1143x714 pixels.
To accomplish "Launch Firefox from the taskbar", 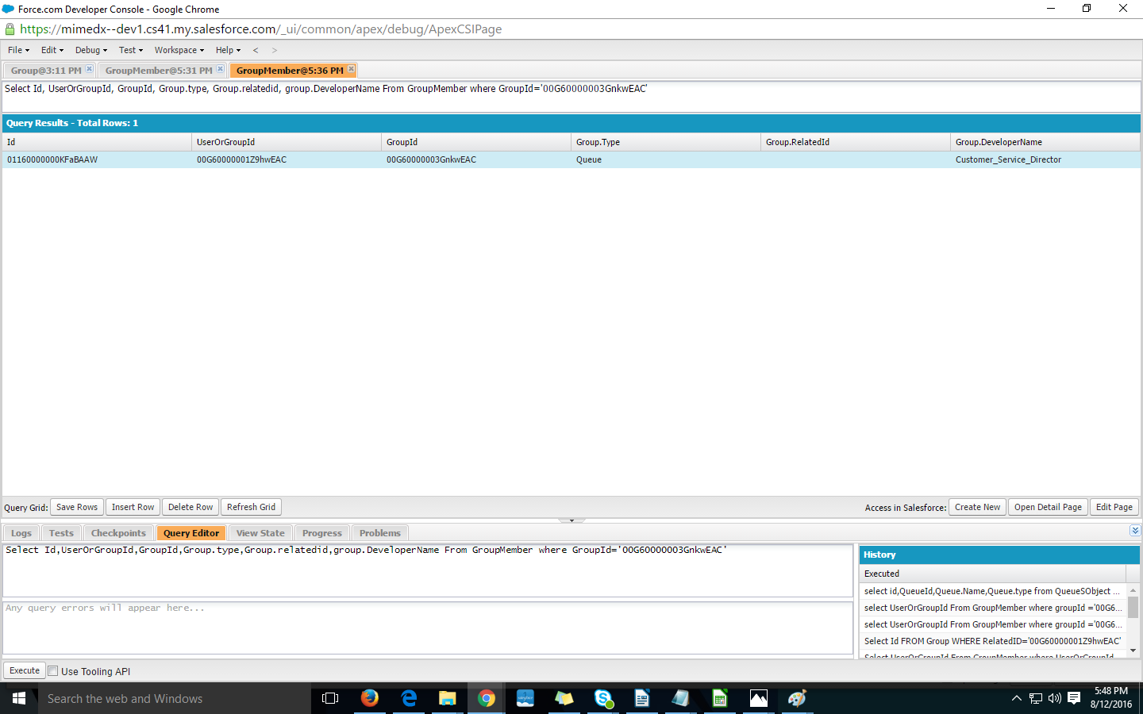I will coord(369,698).
